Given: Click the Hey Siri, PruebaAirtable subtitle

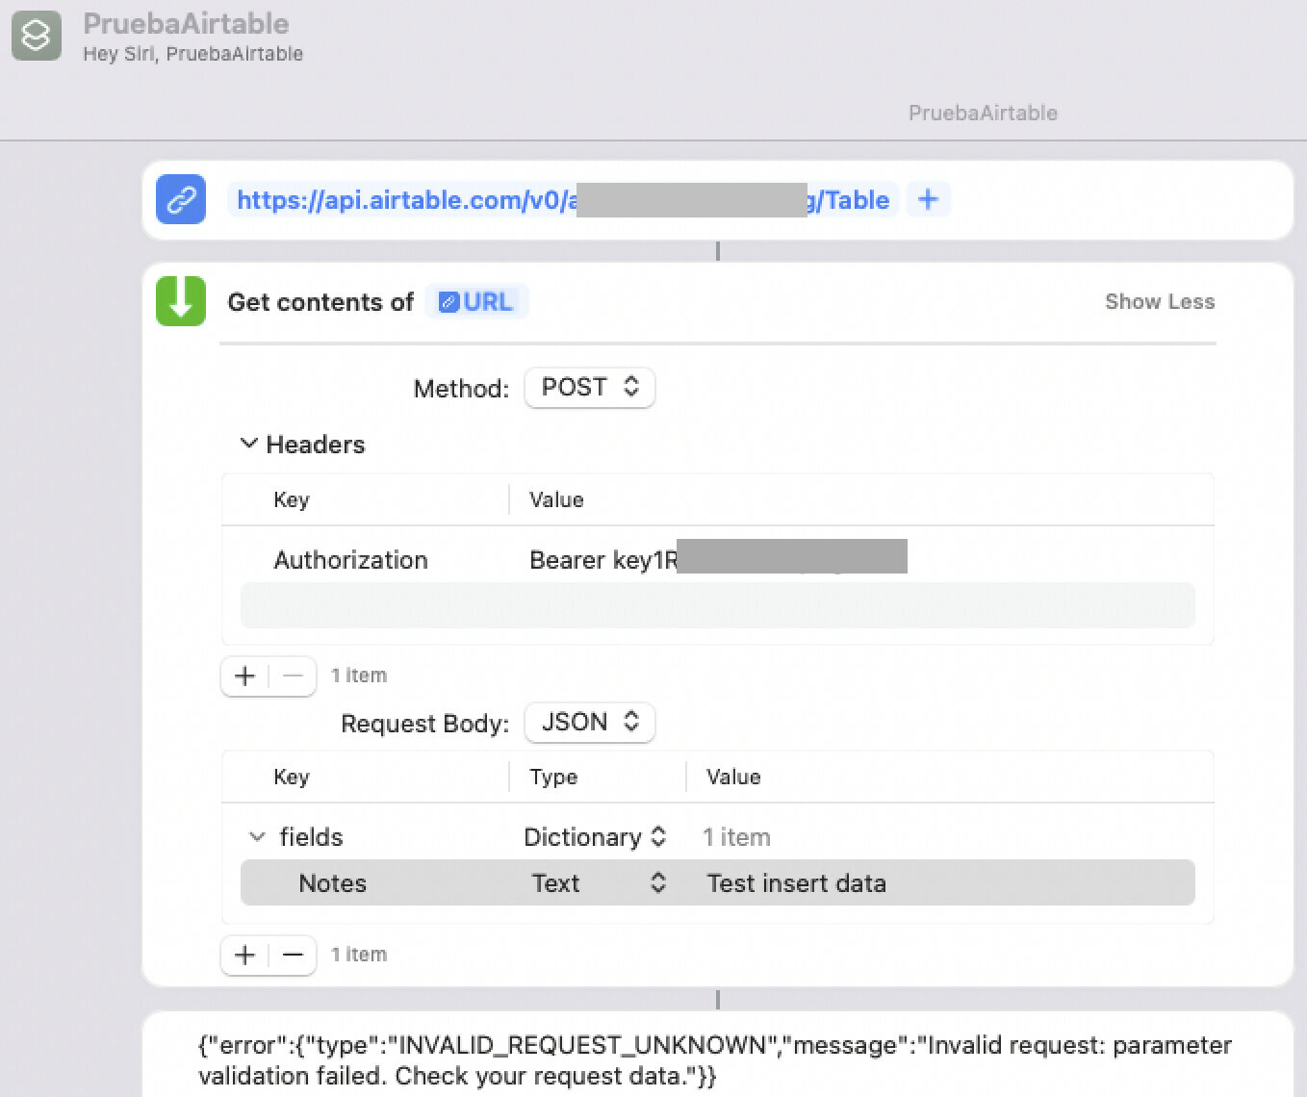Looking at the screenshot, I should coord(192,54).
